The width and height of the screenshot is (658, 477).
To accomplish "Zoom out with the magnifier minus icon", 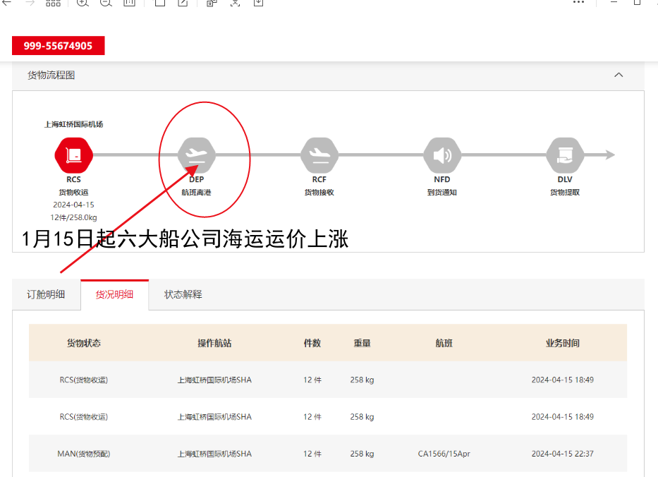I will click(x=106, y=3).
